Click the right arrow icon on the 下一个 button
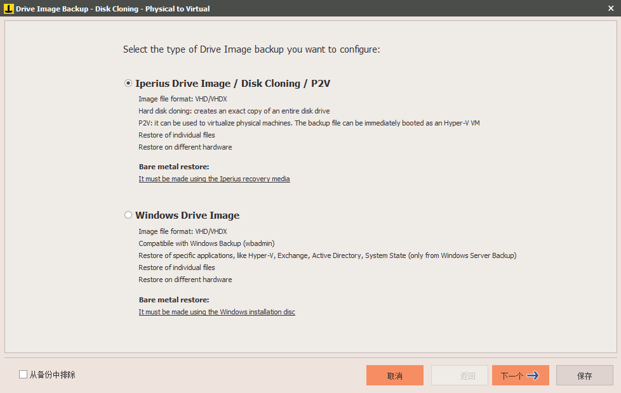The image size is (621, 393). (x=533, y=375)
